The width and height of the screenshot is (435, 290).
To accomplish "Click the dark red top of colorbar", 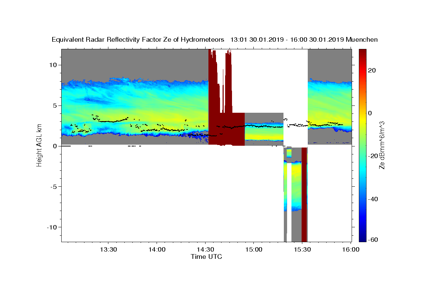I will click(x=363, y=53).
